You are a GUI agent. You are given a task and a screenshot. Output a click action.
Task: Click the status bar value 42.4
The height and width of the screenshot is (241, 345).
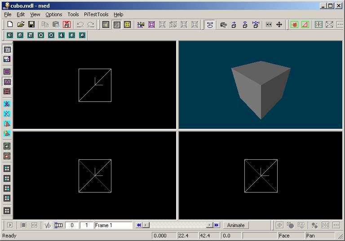point(205,236)
